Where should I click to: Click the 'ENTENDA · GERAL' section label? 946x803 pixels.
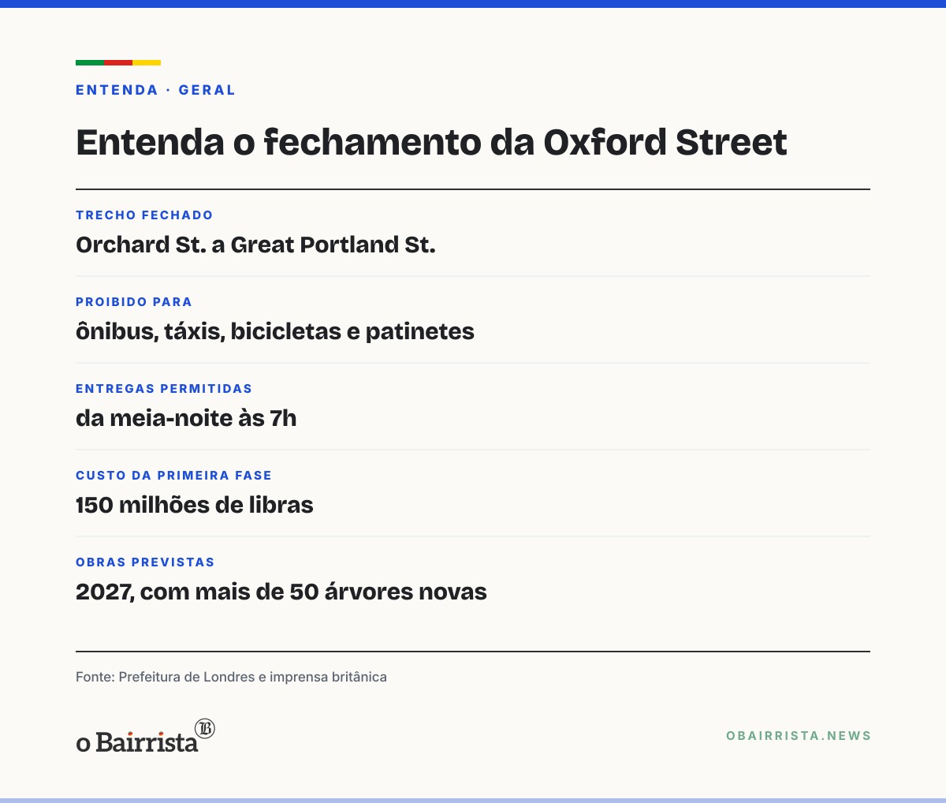point(155,90)
